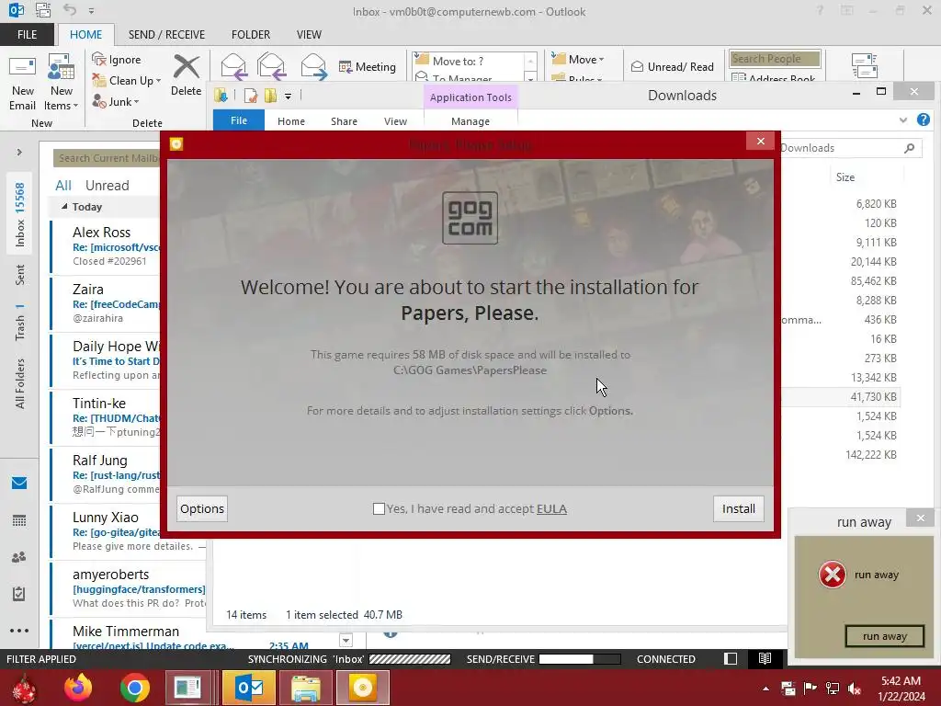This screenshot has height=706, width=941.
Task: Click the Forward envelope icon
Action: (x=314, y=66)
